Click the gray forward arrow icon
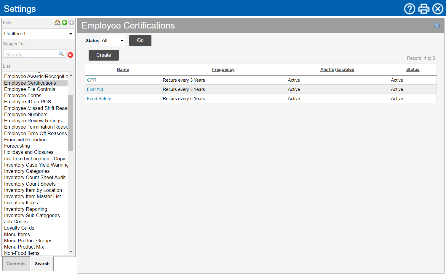The height and width of the screenshot is (275, 446). (71, 22)
